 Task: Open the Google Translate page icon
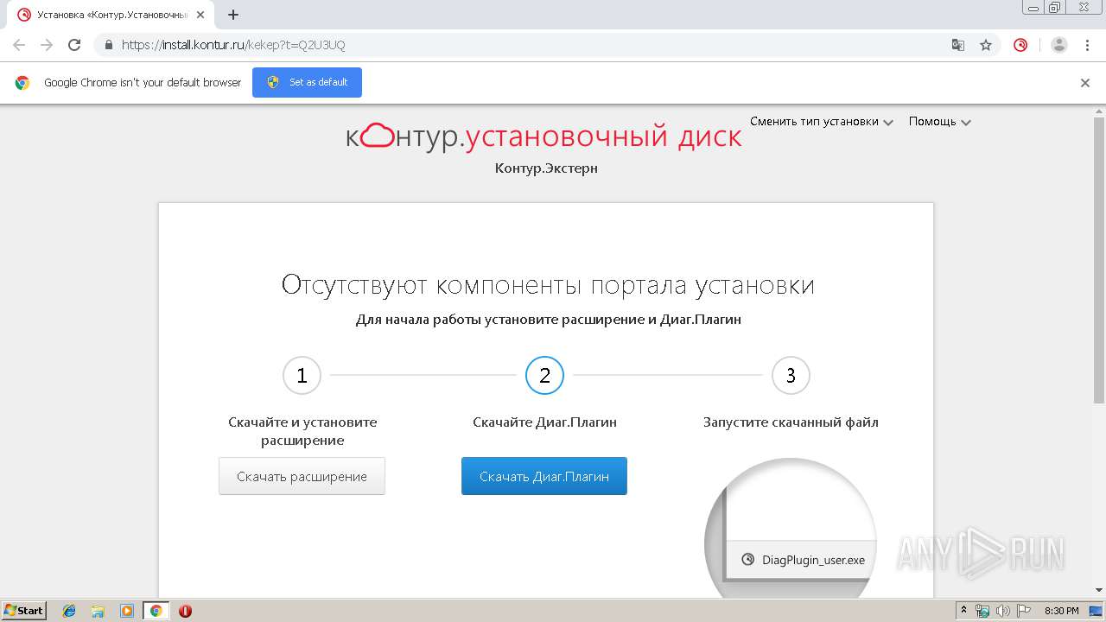[x=958, y=45]
